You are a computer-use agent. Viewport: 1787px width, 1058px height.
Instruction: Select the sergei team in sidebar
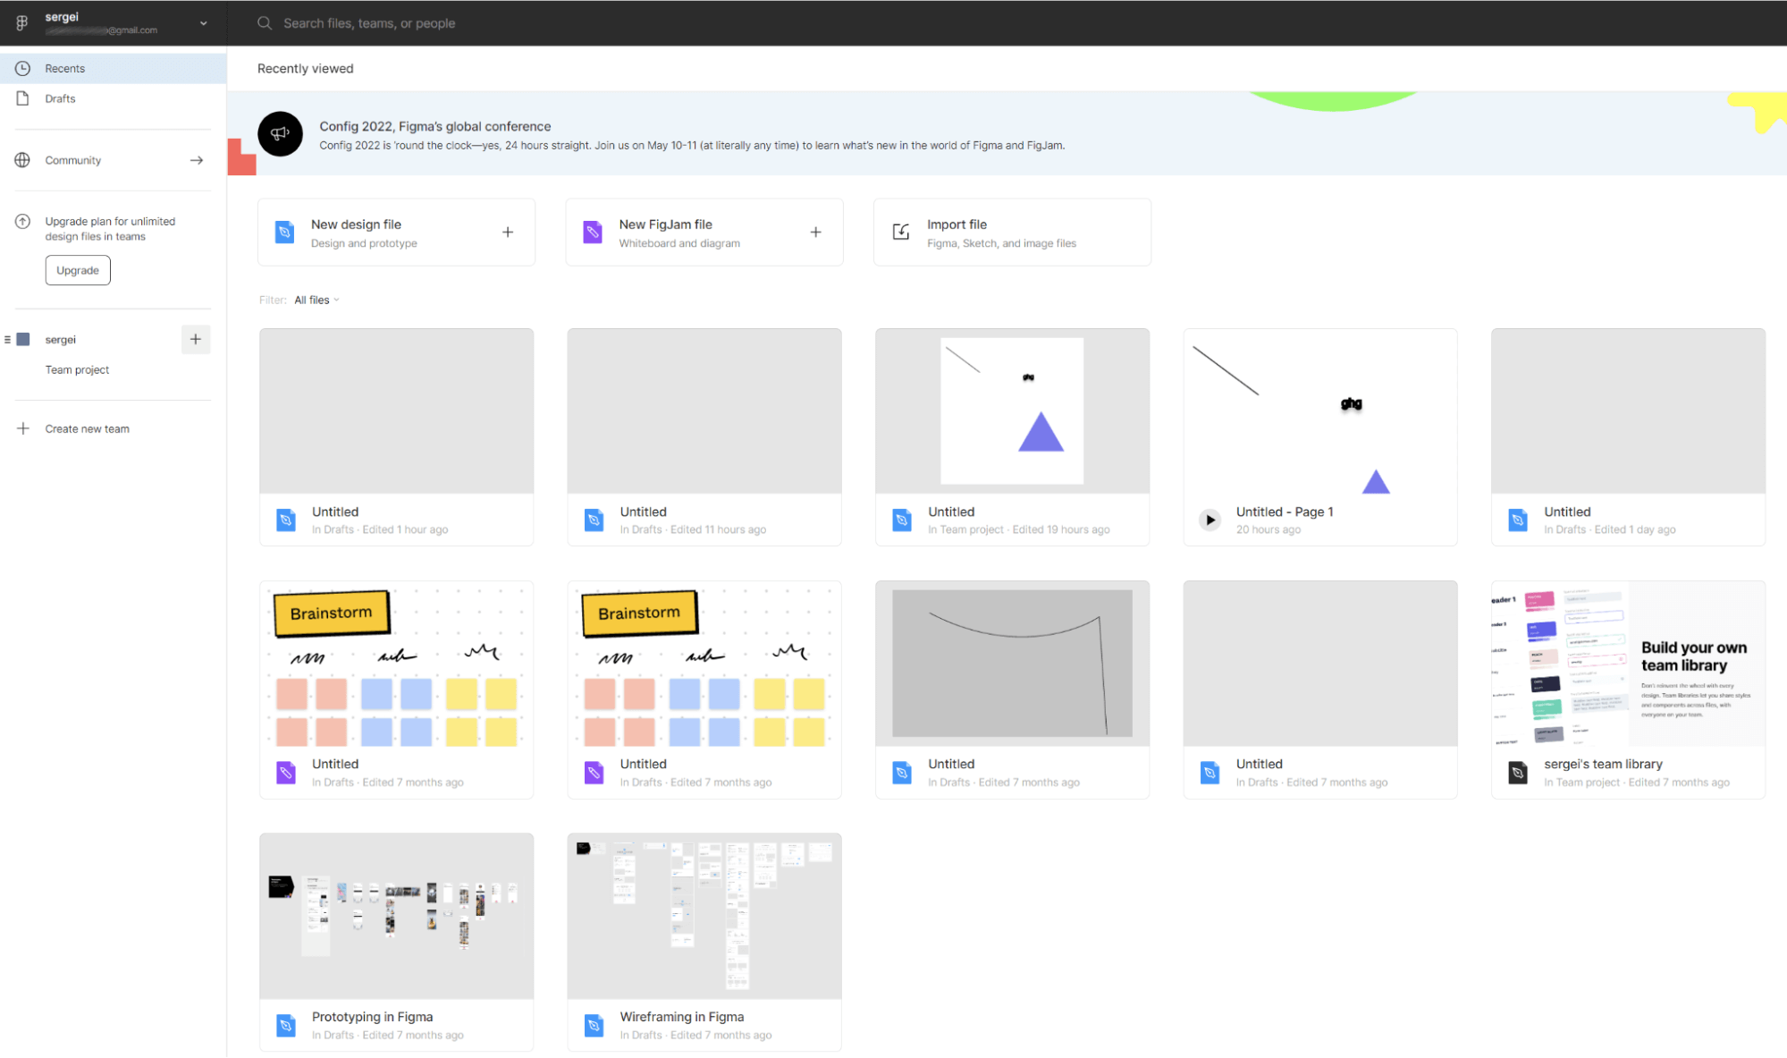[x=61, y=339]
